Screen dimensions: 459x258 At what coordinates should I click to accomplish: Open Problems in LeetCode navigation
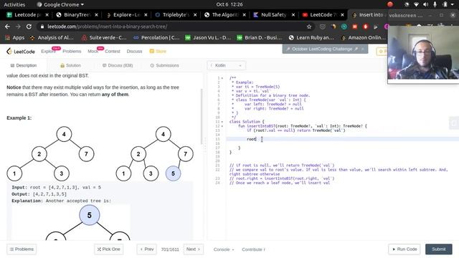[x=72, y=51]
